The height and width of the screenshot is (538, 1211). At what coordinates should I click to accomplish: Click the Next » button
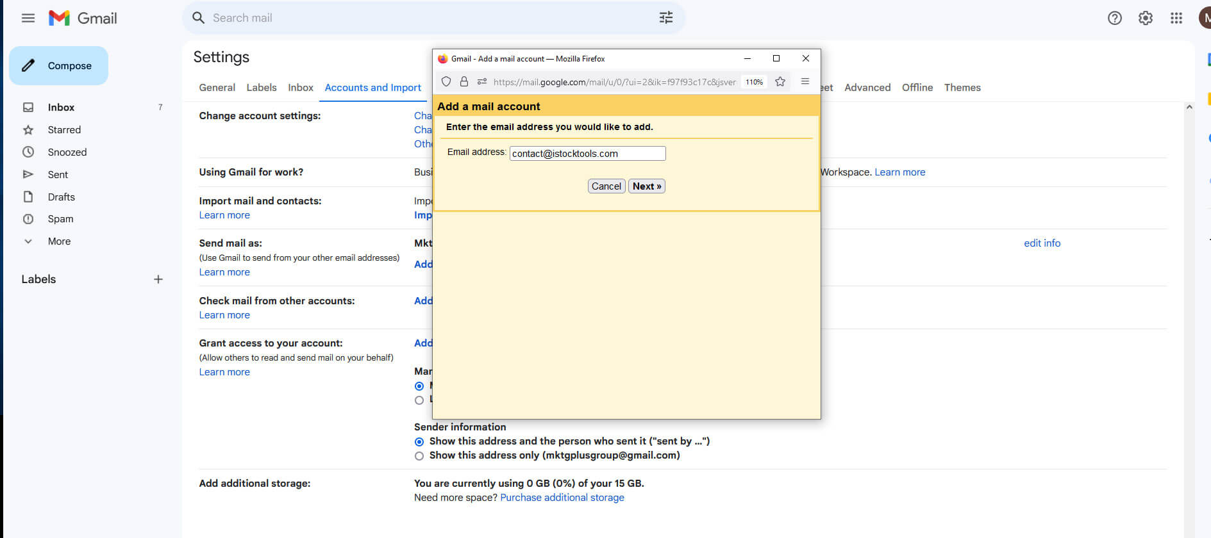click(647, 186)
